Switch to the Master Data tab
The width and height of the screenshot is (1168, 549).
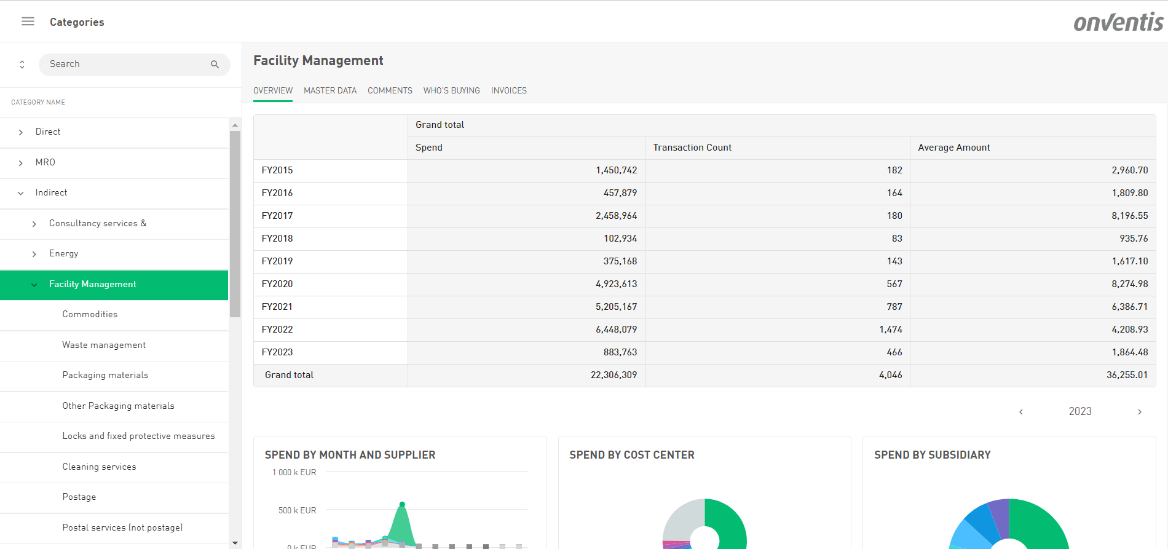[329, 90]
